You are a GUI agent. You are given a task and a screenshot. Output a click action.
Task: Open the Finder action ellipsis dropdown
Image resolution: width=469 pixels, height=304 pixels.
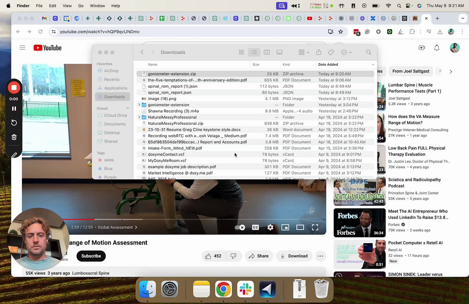[x=346, y=52]
